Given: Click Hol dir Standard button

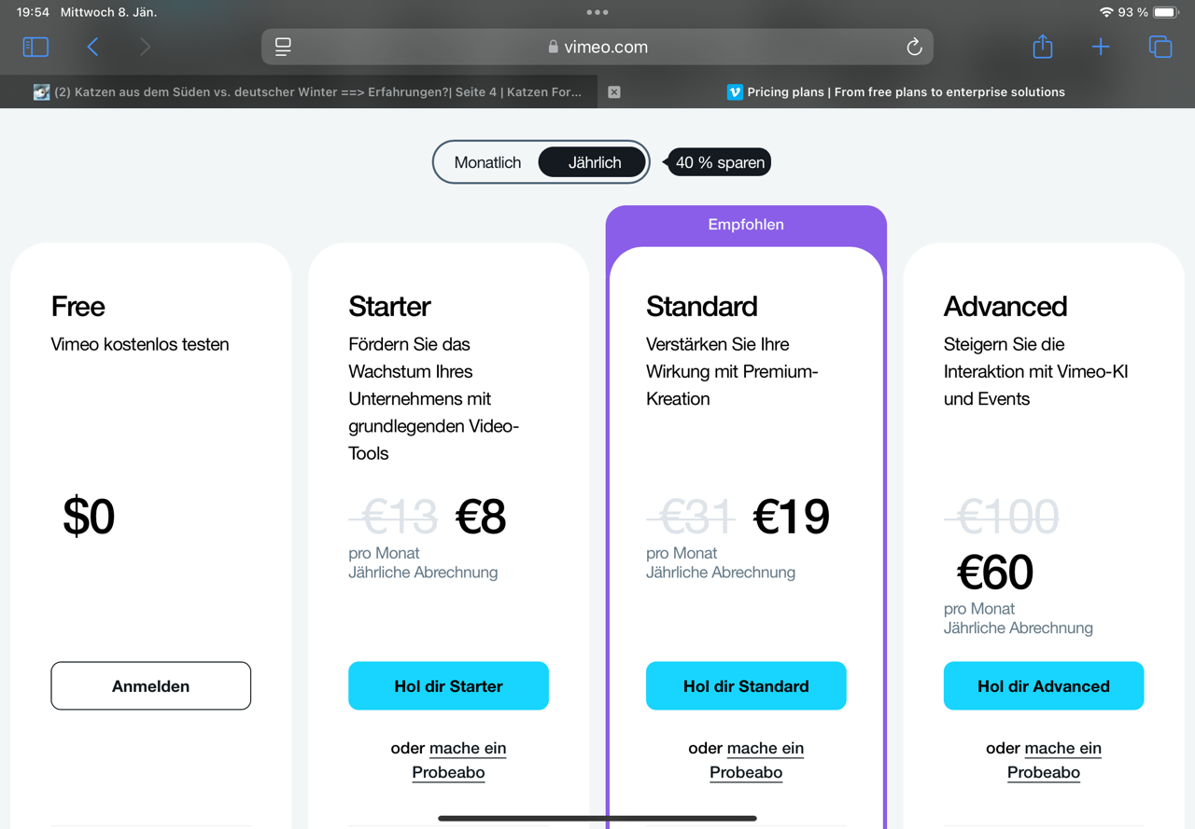Looking at the screenshot, I should 746,685.
